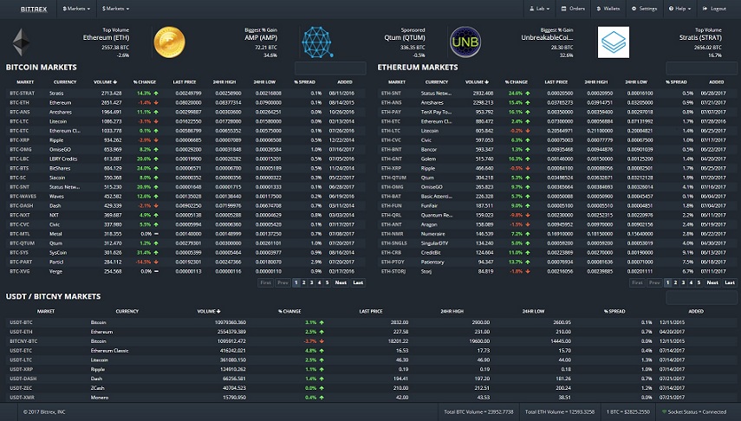
Task: Click red down arrow in BITCNY-BTC row
Action: tap(322, 341)
